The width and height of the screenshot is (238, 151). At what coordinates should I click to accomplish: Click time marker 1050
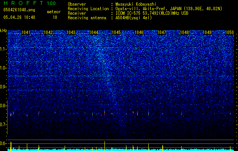tap(230, 32)
